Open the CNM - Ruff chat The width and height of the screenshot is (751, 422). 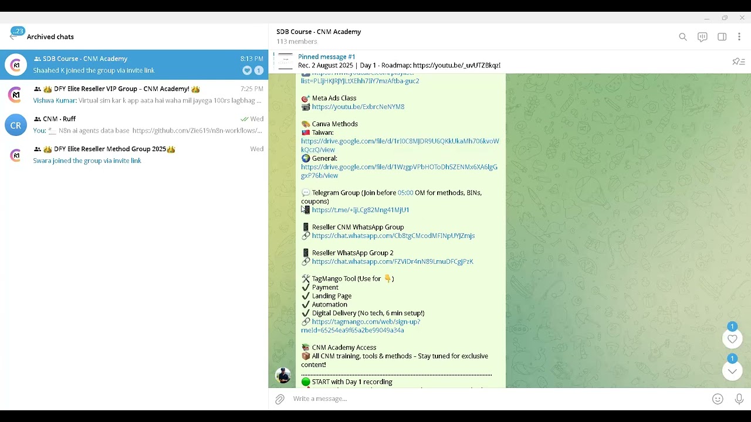pos(134,125)
